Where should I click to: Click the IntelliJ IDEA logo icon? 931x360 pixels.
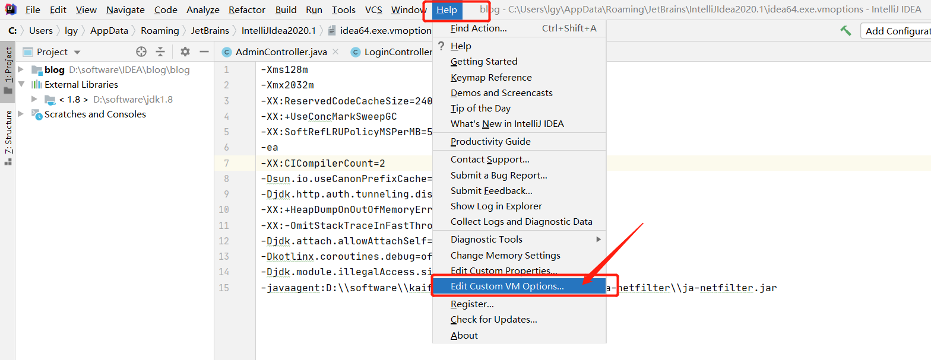click(10, 9)
